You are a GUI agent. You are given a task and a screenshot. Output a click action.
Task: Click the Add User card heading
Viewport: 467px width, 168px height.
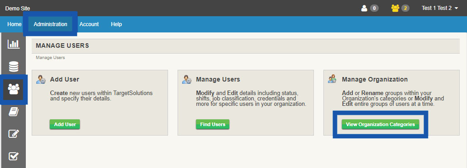tap(65, 79)
